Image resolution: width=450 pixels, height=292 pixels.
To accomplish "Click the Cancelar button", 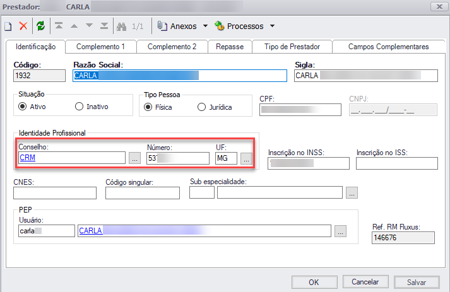I will point(365,282).
